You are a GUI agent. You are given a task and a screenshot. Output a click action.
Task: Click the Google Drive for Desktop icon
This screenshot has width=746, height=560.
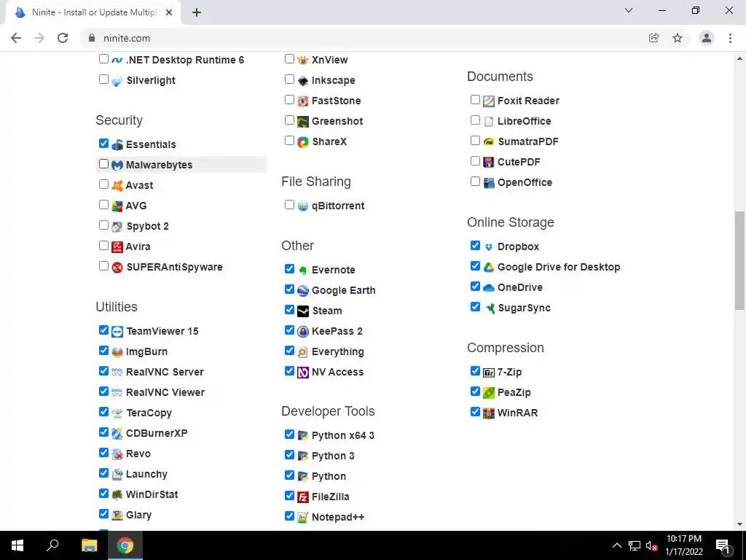[x=489, y=268]
